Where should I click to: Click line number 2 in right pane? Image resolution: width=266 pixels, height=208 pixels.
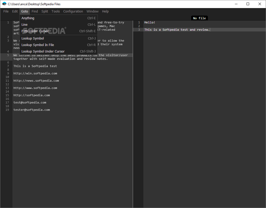point(139,26)
